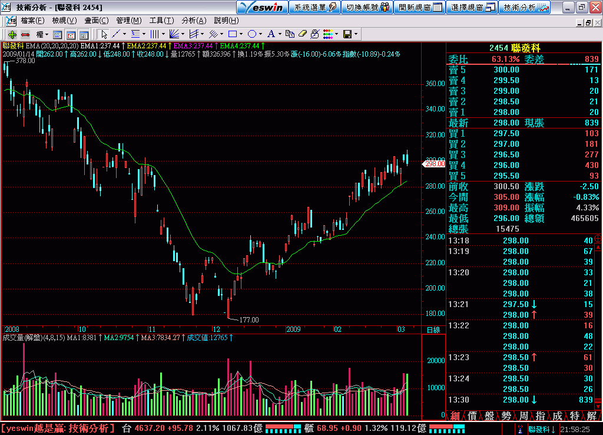The height and width of the screenshot is (435, 603).
Task: Click the second chart layout window icon
Action: (71, 35)
